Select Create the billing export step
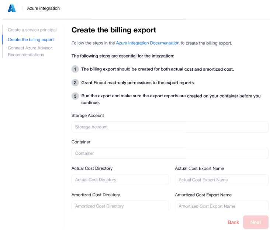This screenshot has height=231, width=270. coord(31,40)
